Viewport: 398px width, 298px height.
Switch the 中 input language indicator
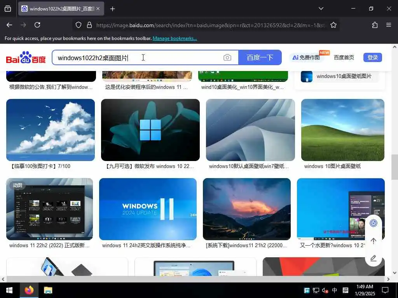[335, 290]
